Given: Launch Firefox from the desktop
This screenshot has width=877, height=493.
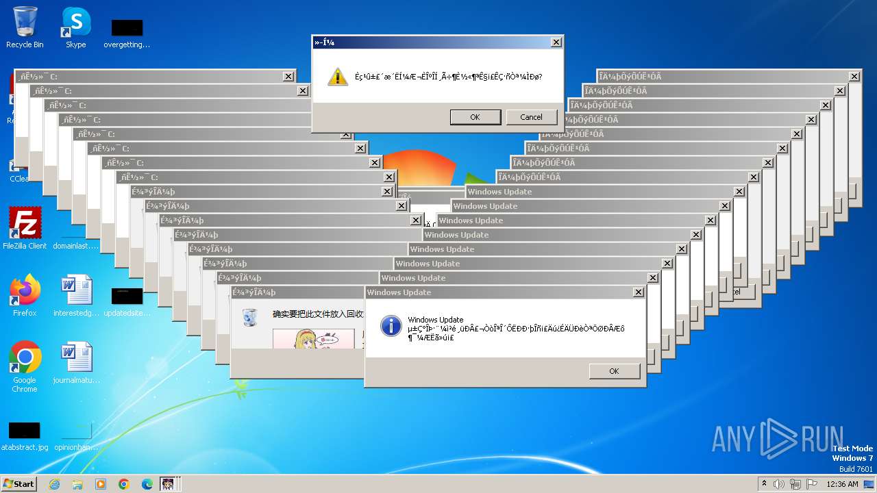Looking at the screenshot, I should pyautogui.click(x=25, y=295).
